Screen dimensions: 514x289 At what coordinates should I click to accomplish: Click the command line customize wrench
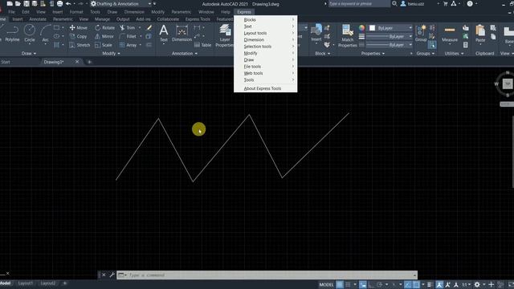(112, 275)
